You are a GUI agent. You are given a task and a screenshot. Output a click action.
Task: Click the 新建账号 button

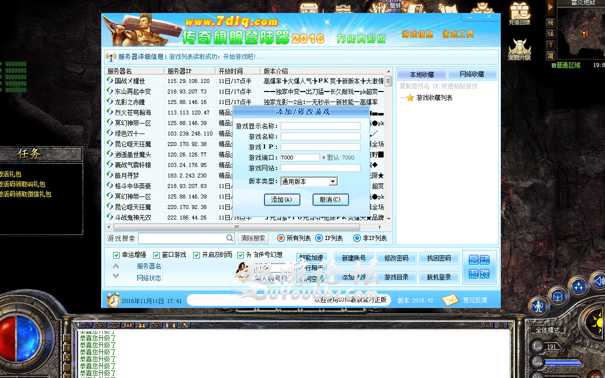[354, 258]
